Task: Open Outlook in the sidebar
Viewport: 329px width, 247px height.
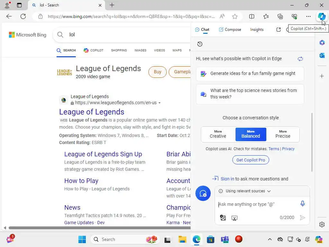Action: point(322,55)
